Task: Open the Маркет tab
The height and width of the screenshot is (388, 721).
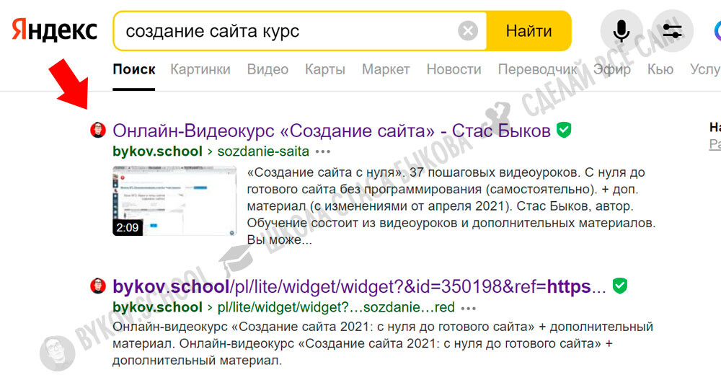Action: tap(386, 69)
